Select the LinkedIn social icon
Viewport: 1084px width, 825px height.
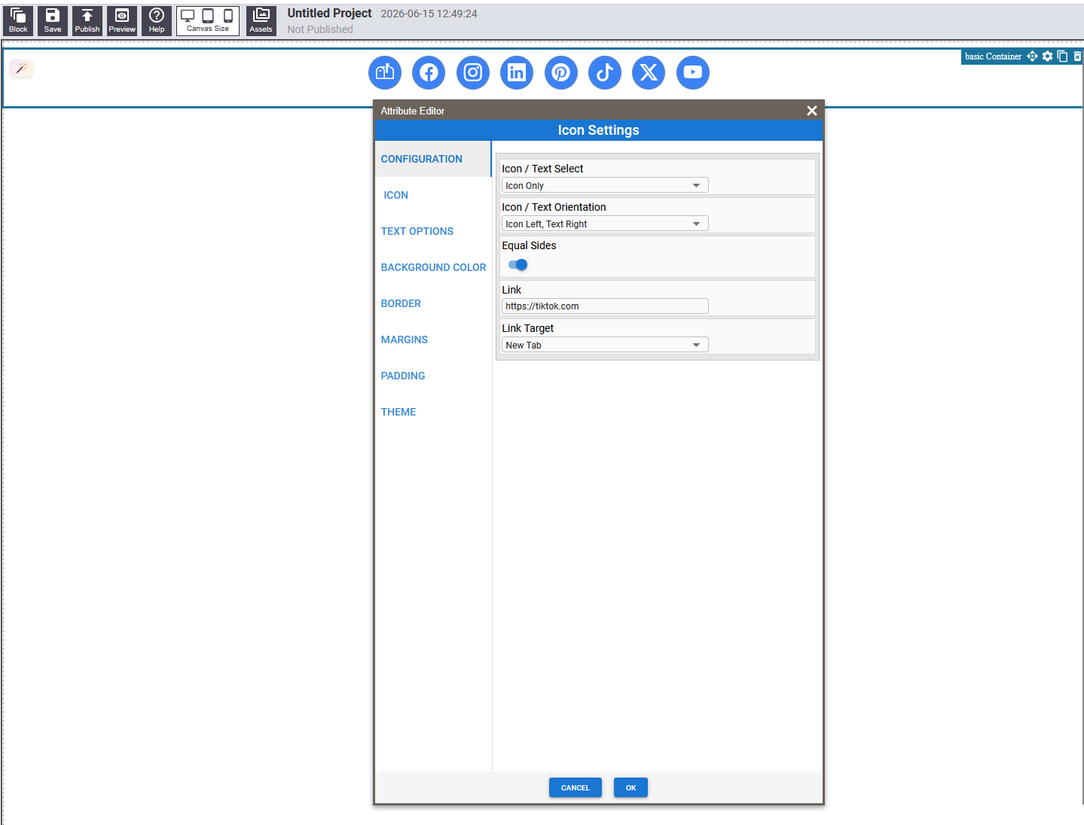click(517, 72)
